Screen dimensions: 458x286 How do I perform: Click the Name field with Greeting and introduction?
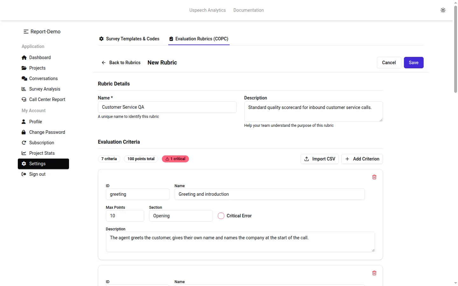269,194
